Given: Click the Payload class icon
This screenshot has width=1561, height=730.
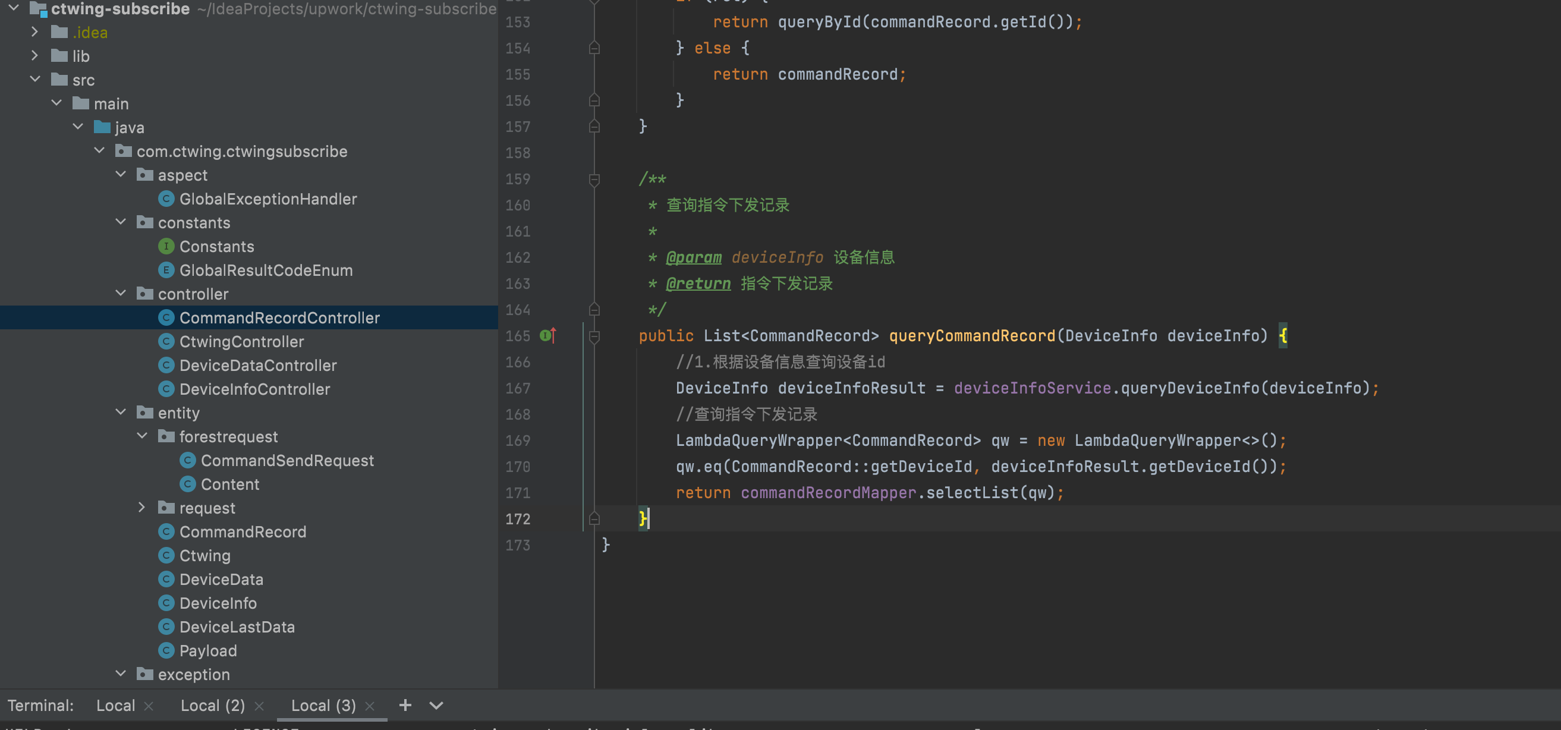Looking at the screenshot, I should click(x=166, y=650).
